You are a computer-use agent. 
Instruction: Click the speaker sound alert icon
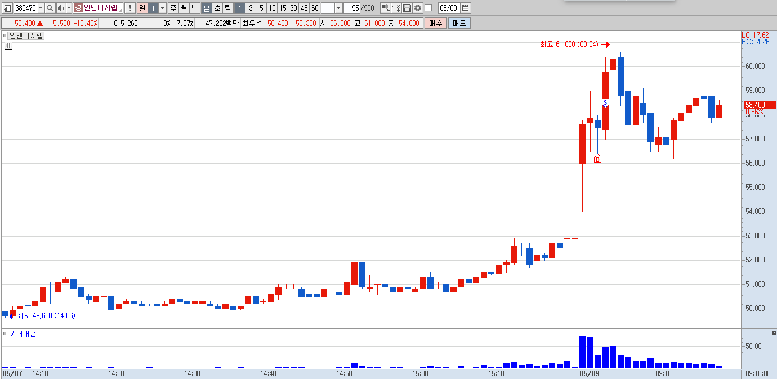61,8
